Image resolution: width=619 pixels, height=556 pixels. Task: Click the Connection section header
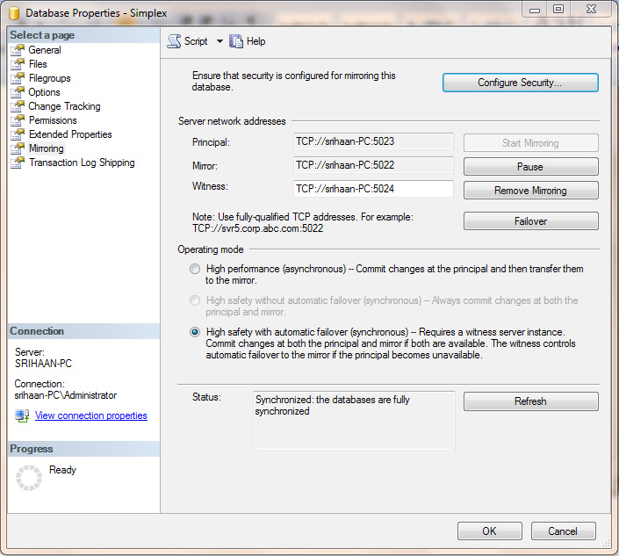click(x=83, y=331)
